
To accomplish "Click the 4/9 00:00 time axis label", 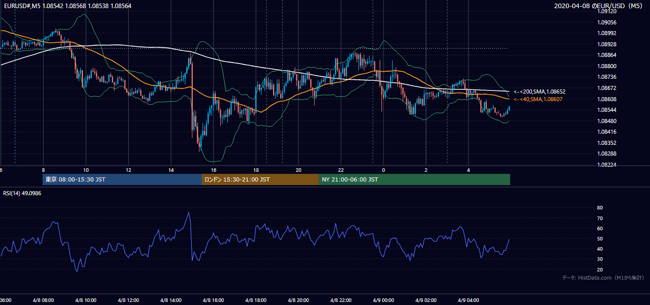I will [x=383, y=300].
